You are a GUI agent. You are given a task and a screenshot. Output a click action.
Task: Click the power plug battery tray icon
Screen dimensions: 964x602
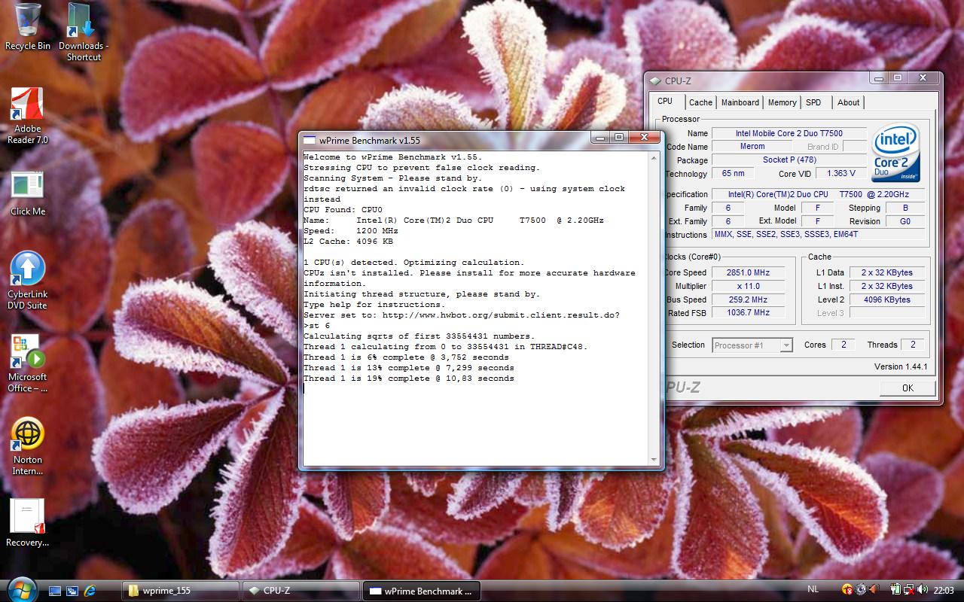(x=895, y=590)
